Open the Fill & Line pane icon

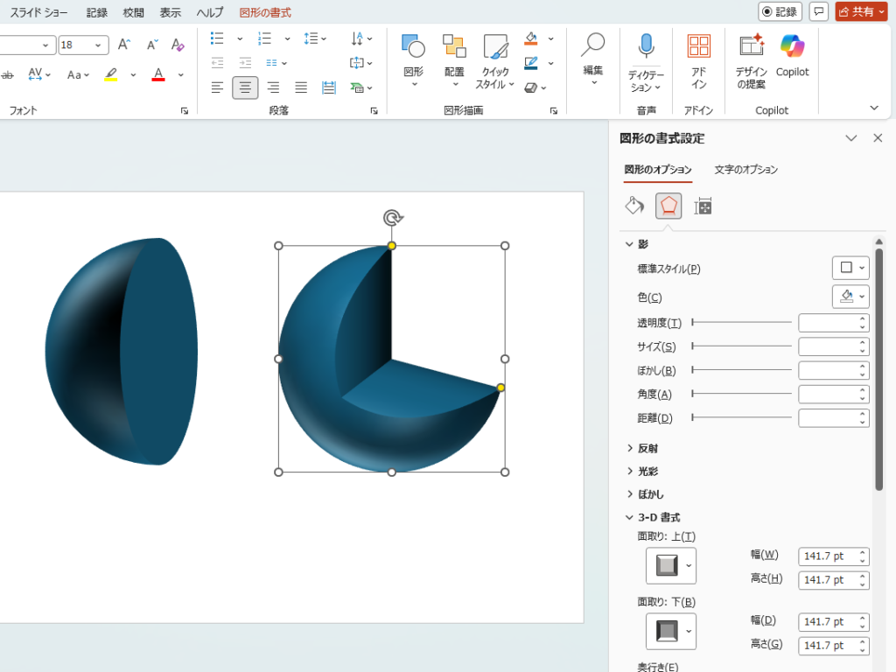(x=634, y=206)
